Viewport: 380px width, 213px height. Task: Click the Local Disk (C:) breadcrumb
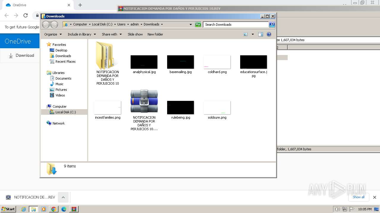(102, 24)
